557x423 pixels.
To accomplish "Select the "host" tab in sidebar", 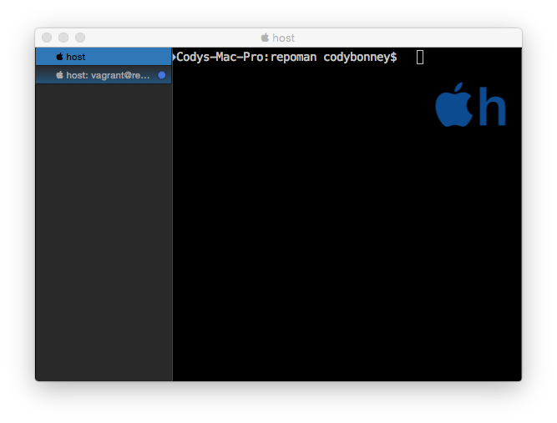I will click(104, 57).
